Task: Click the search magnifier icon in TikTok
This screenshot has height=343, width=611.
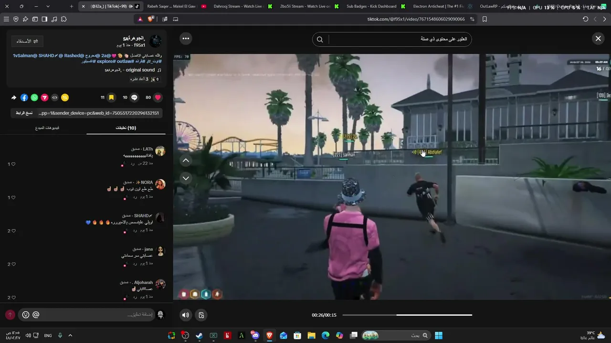Action: click(x=320, y=40)
